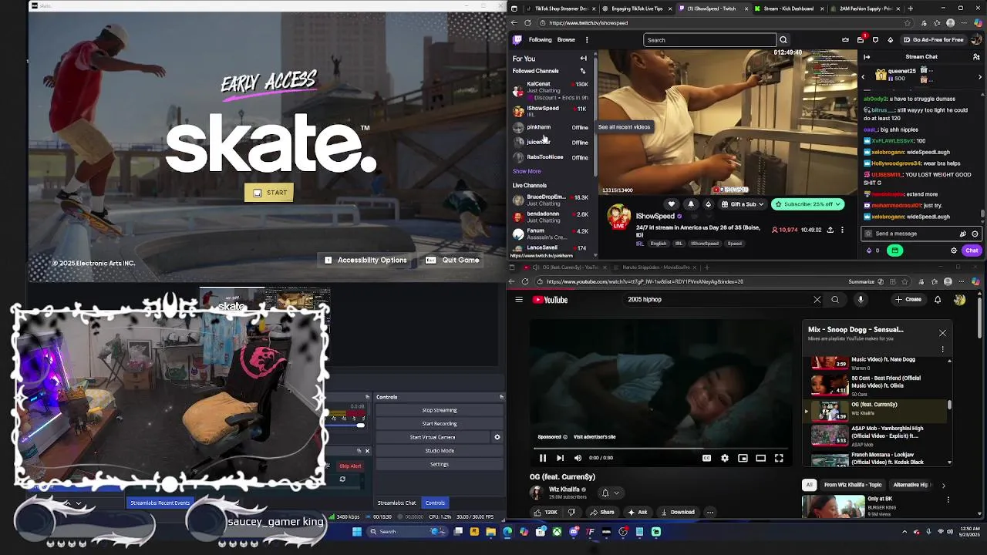Open Twitch top nav three-dot menu
The height and width of the screenshot is (555, 987).
587,40
